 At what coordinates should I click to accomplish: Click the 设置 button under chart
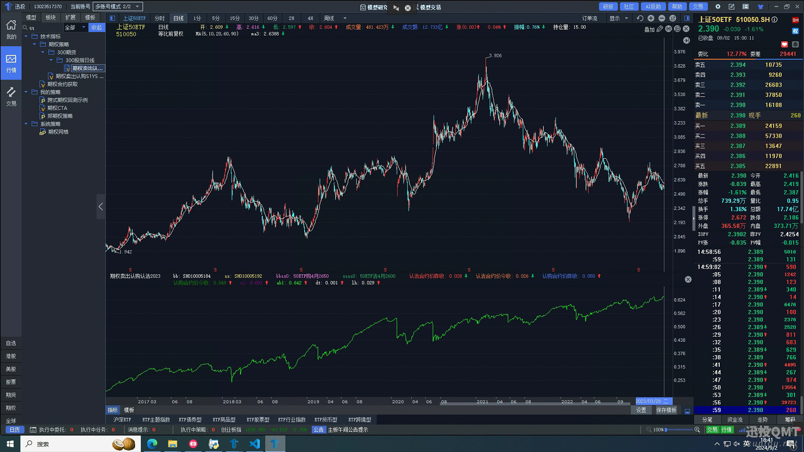pyautogui.click(x=641, y=410)
